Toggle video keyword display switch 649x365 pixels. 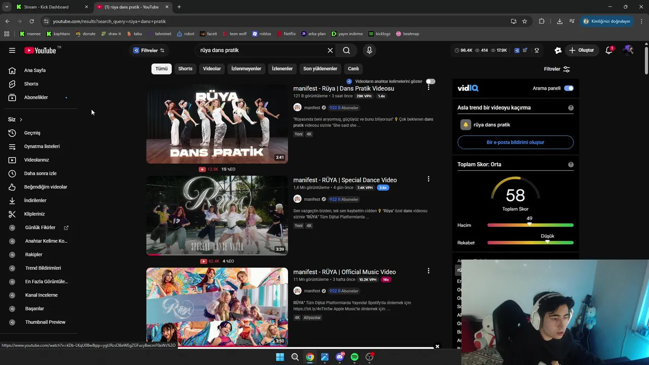[x=430, y=81]
